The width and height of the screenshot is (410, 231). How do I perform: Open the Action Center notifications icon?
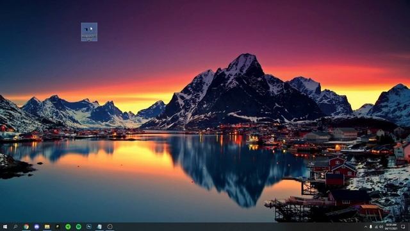point(403,227)
